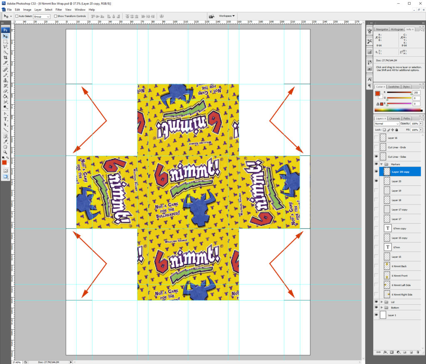
Task: Switch to the Swatches tab
Action: pos(394,87)
